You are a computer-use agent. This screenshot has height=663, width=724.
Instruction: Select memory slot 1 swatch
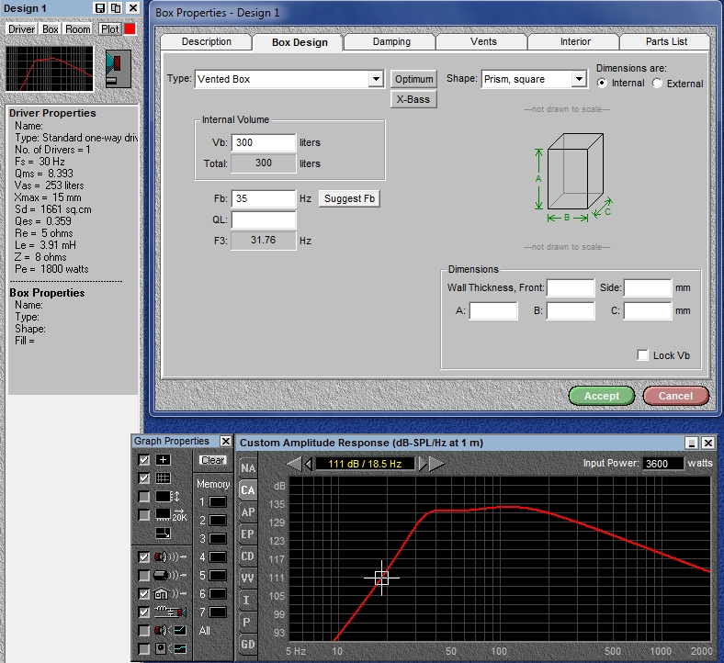click(218, 502)
